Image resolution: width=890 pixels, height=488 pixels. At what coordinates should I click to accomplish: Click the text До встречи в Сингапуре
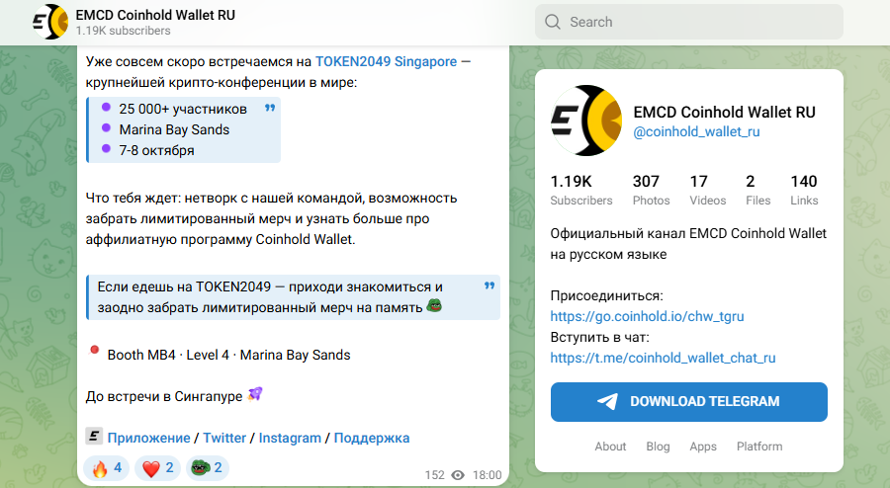tap(164, 396)
